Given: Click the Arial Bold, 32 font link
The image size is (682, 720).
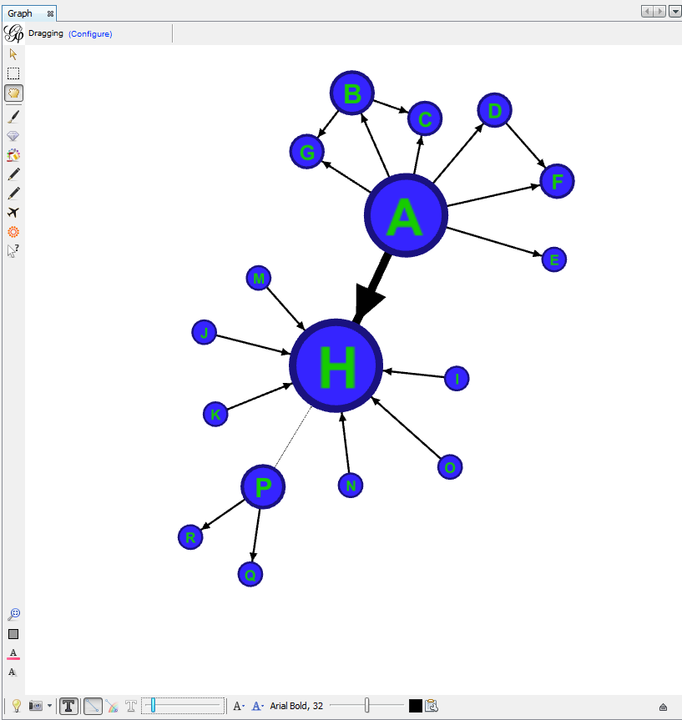Looking at the screenshot, I should [296, 706].
